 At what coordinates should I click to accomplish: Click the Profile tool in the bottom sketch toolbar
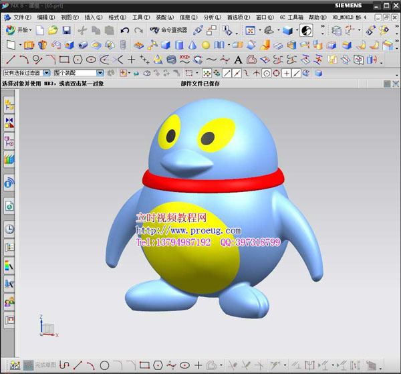(x=64, y=365)
